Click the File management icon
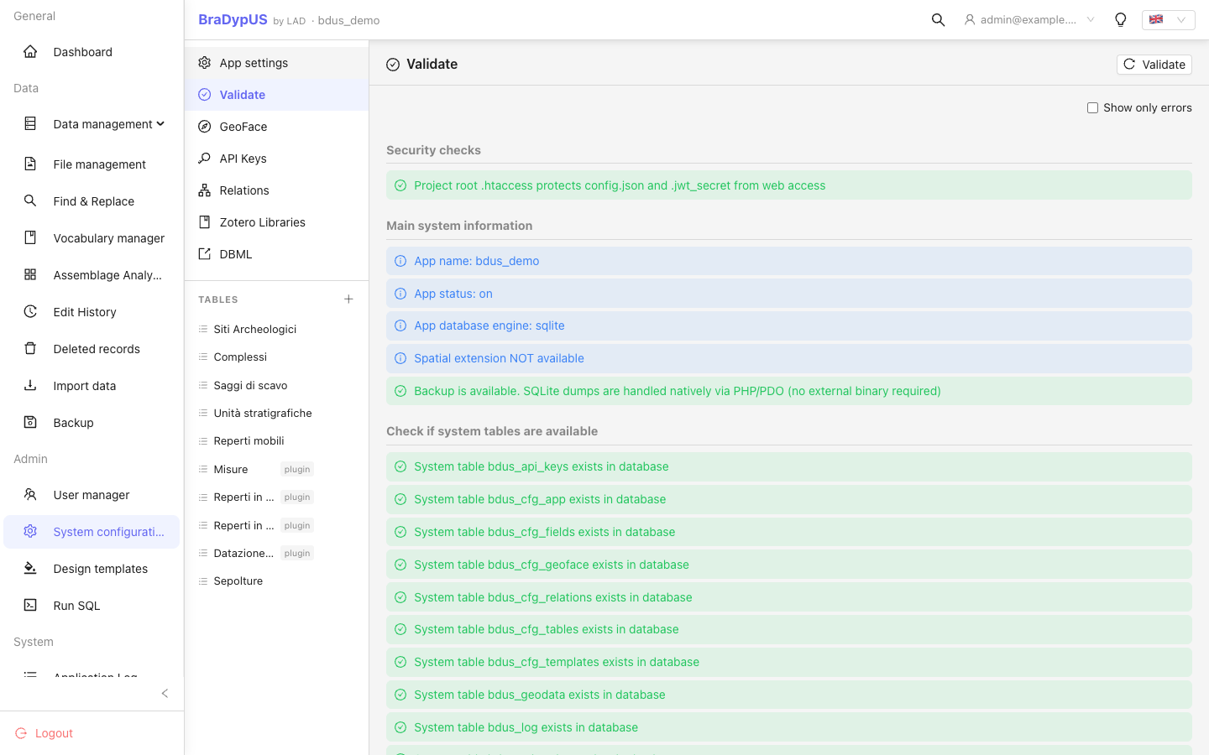The height and width of the screenshot is (755, 1209). pos(30,164)
